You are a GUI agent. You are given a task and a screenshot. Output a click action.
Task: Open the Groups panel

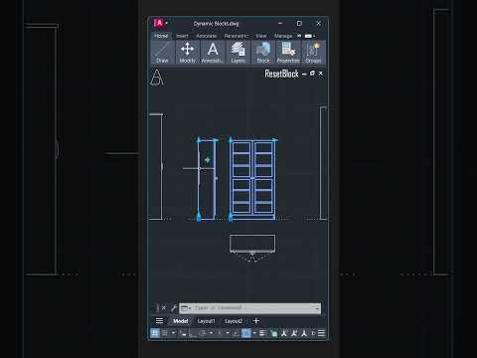[313, 52]
